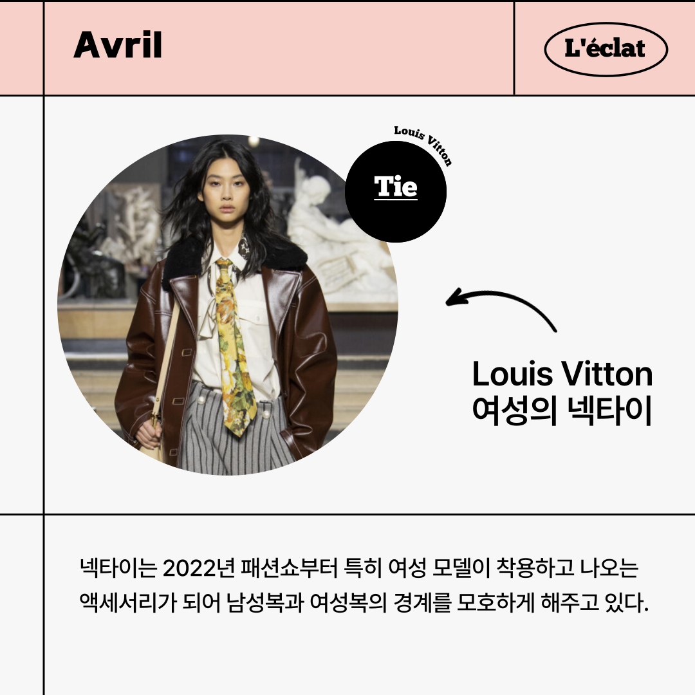Click the model's face in photo
Image resolution: width=695 pixels, height=695 pixels.
point(225,193)
